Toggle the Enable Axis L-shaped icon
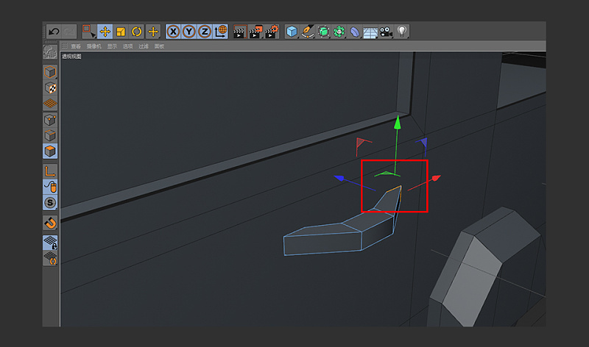The height and width of the screenshot is (347, 589). point(50,171)
